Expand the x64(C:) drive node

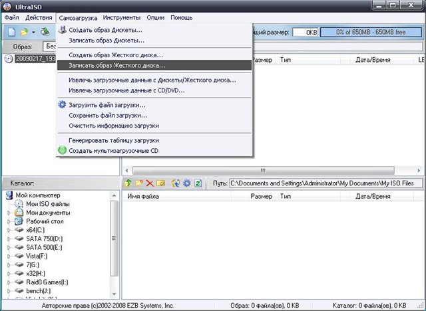coord(9,230)
